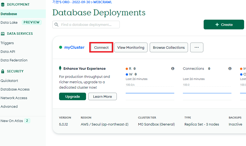Viewport: 246px width, 146px height.
Task: Click the cluster tier M0 Sandbox (General)
Action: [156, 124]
